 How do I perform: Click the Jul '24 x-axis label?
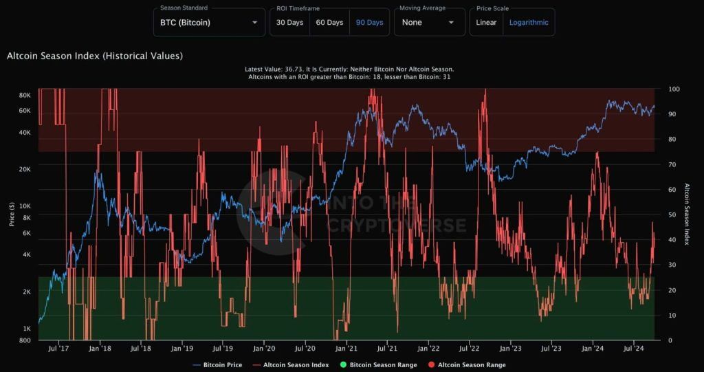pyautogui.click(x=633, y=348)
